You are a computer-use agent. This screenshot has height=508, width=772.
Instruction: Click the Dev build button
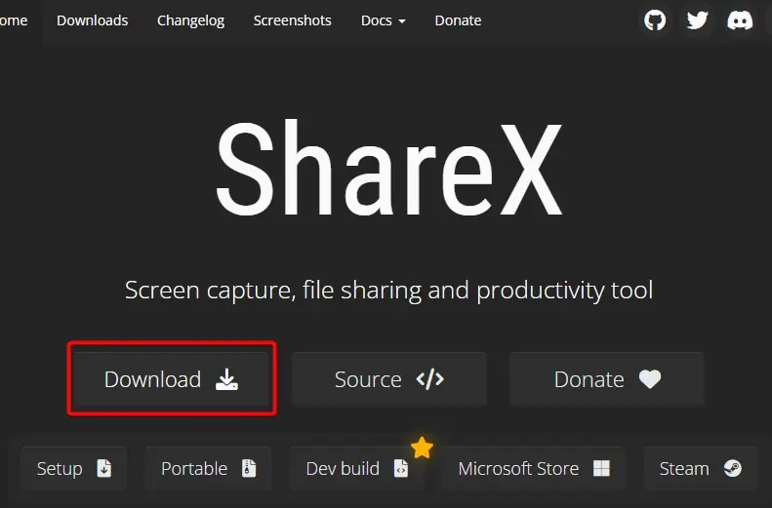[357, 469]
